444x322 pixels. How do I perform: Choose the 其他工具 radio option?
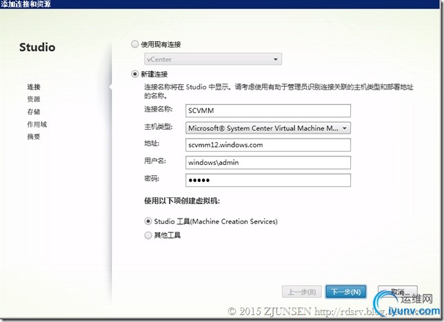click(148, 235)
